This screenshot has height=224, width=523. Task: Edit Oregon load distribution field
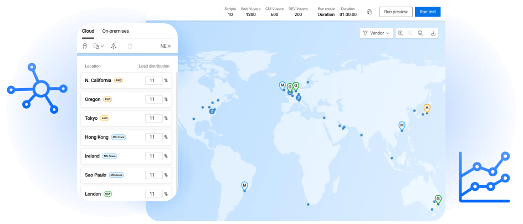click(154, 99)
